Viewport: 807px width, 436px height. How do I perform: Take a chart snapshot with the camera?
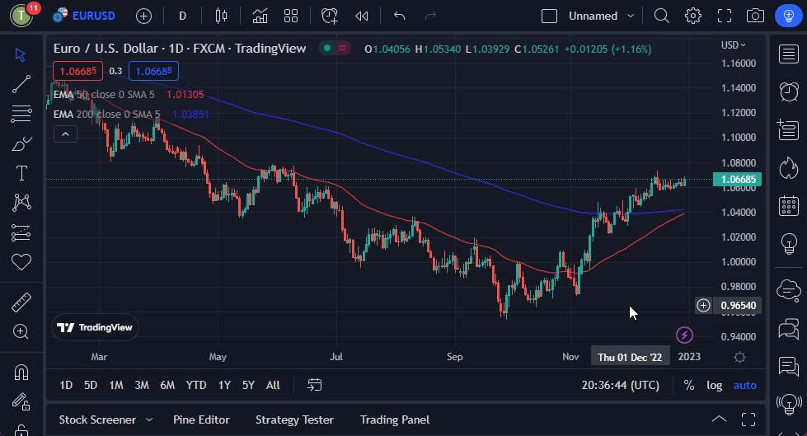[x=754, y=16]
